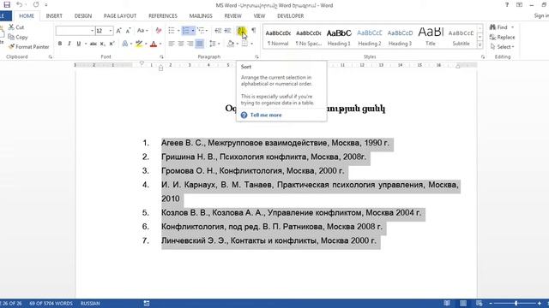Image resolution: width=549 pixels, height=308 pixels.
Task: Open Bullets dropdown arrow
Action: pos(178,31)
